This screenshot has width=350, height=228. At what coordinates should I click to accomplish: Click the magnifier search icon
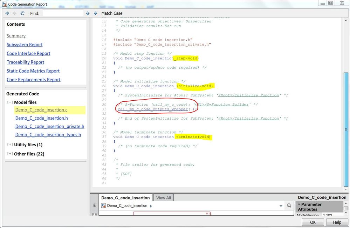pyautogui.click(x=289, y=206)
